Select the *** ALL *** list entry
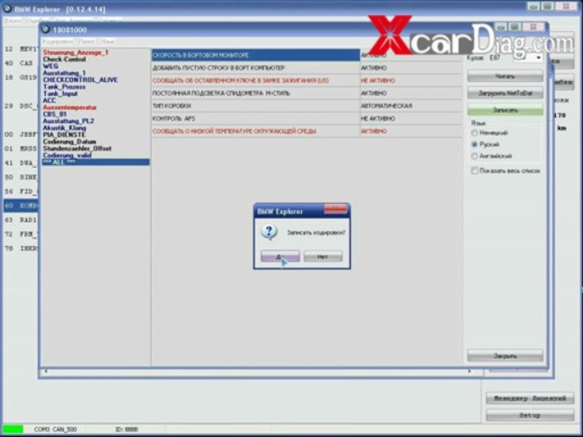This screenshot has width=583, height=437. tap(96, 162)
